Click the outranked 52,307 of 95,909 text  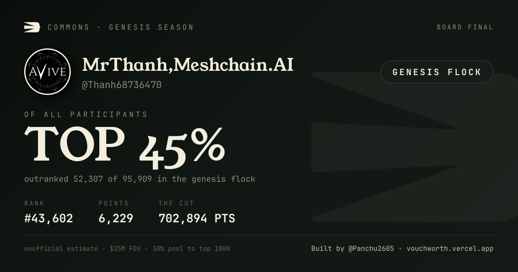tap(88, 179)
